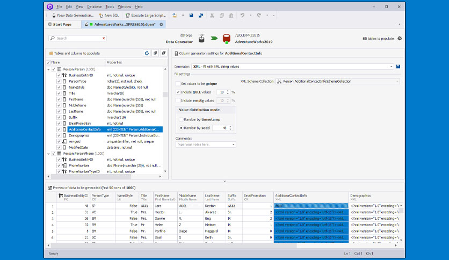Image resolution: width=449 pixels, height=260 pixels.
Task: Collapse the Person.PersonPhone tree node
Action: [48, 154]
